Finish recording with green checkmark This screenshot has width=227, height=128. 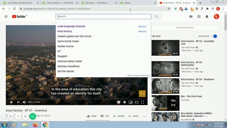click(x=33, y=116)
